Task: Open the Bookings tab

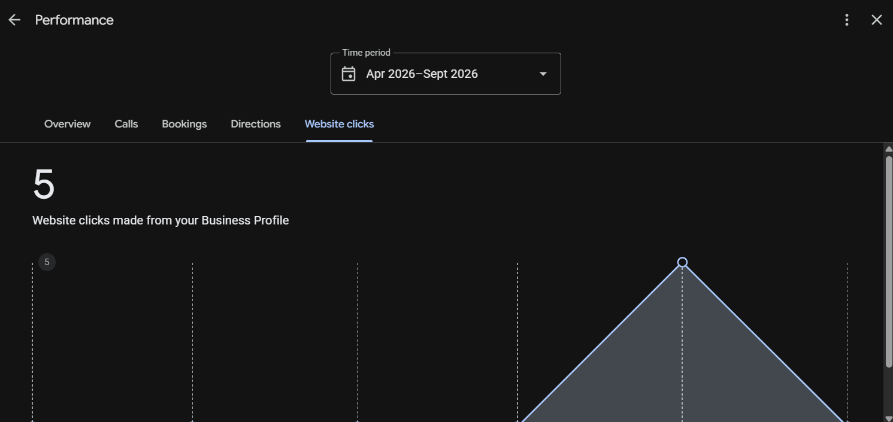Action: click(x=184, y=124)
